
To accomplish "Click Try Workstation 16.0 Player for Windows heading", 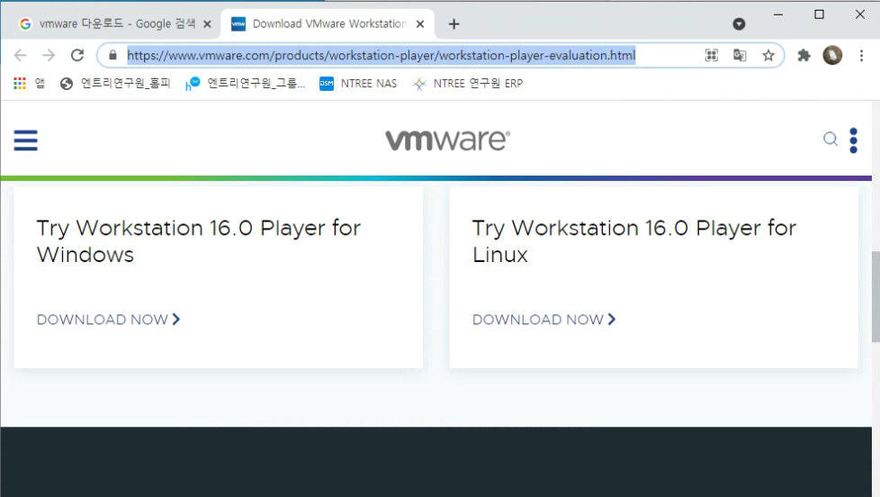I will tap(199, 241).
